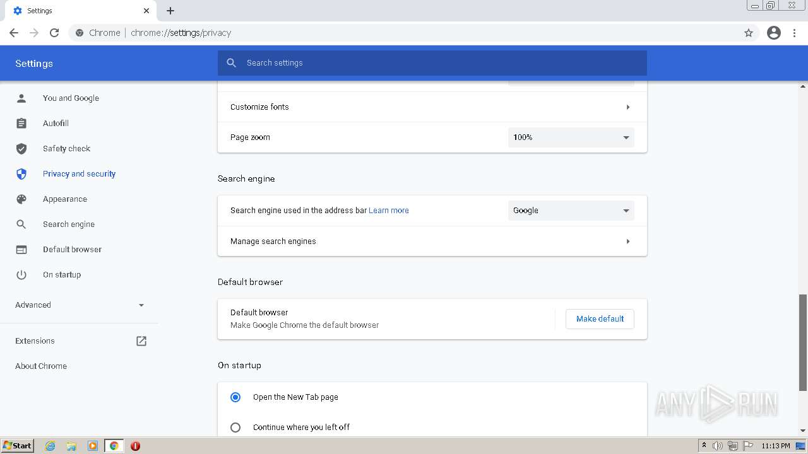Click the back navigation arrow
The height and width of the screenshot is (454, 808).
14,33
